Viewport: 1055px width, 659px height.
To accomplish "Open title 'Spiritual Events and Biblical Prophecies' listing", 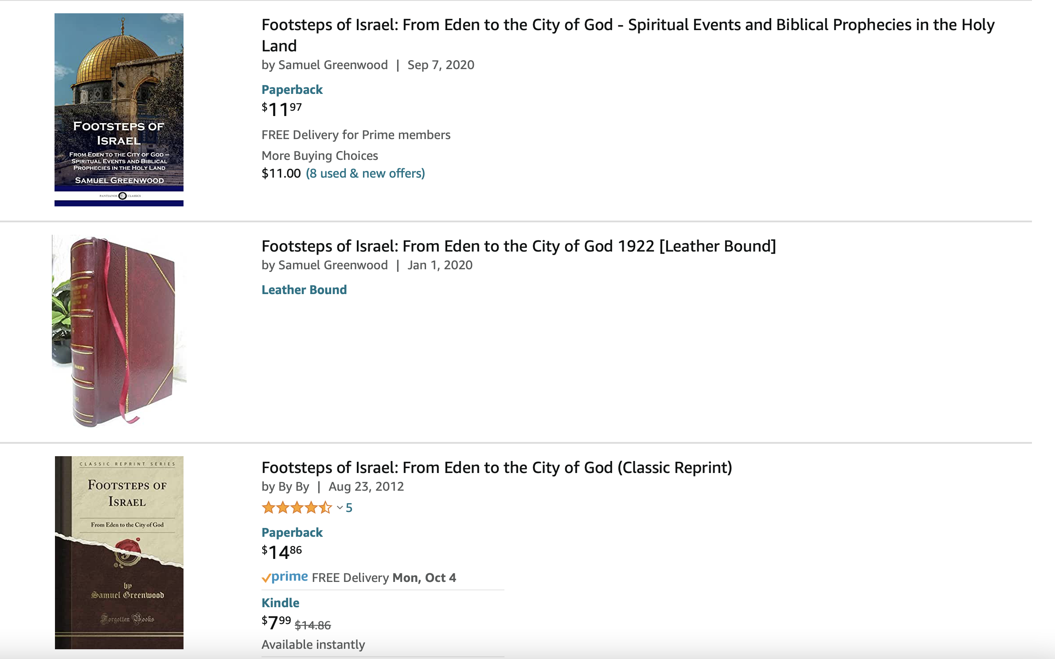I will point(627,25).
